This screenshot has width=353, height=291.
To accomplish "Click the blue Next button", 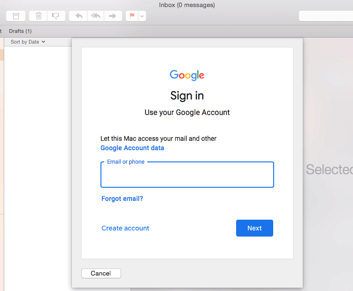I will coord(254,228).
